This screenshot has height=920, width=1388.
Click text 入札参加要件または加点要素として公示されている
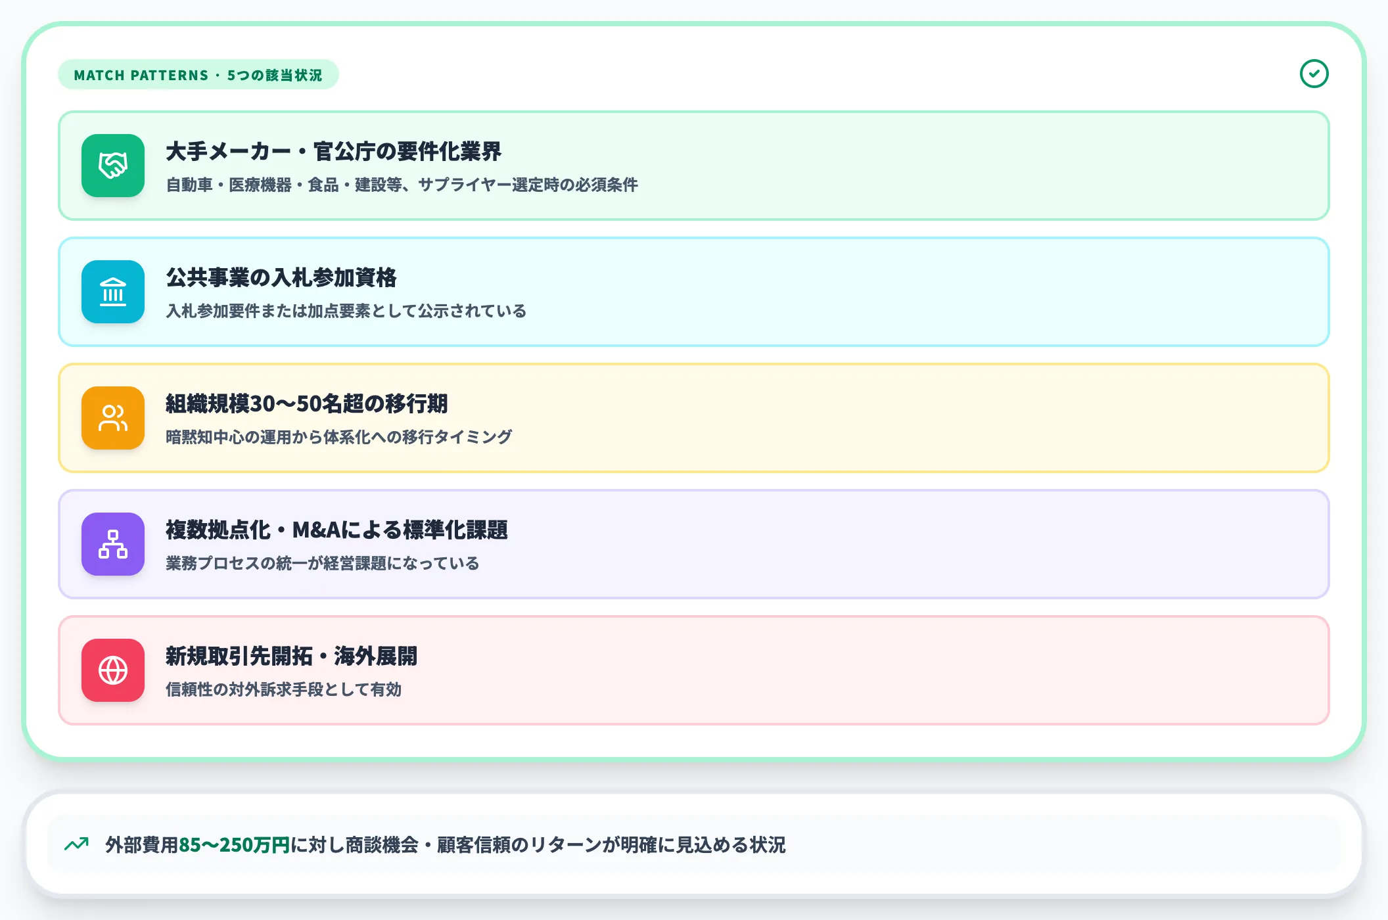346,311
